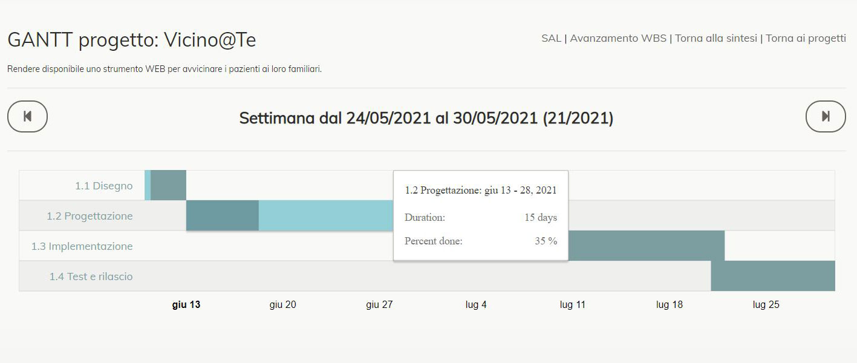This screenshot has width=857, height=363.
Task: Click the 1.4 Test e rilascio bar
Action: click(773, 276)
